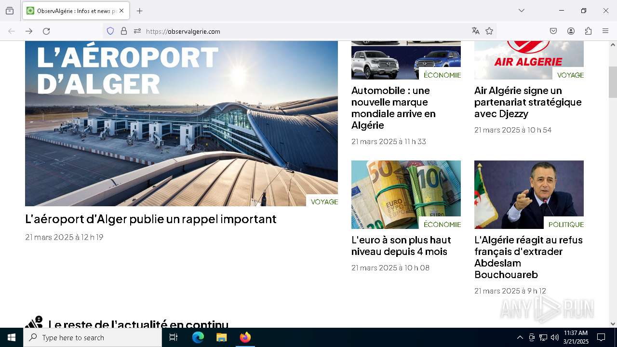The image size is (617, 347).
Task: Click the scrollbar down arrow
Action: coord(613,324)
